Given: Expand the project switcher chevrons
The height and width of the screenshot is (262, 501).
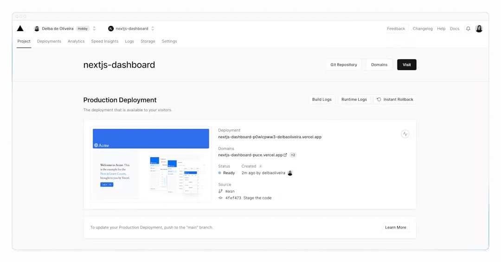Looking at the screenshot, I should point(153,29).
